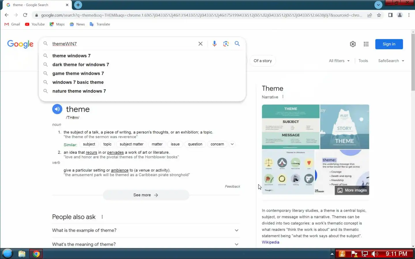Viewport: 415px width, 259px height.
Task: Click the Chrome address bar URL
Action: click(x=201, y=15)
